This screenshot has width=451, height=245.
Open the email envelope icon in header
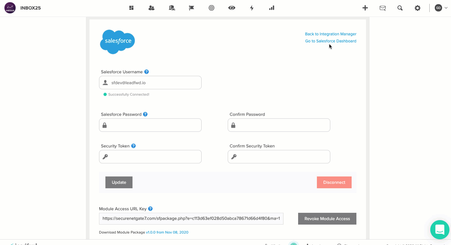(383, 8)
